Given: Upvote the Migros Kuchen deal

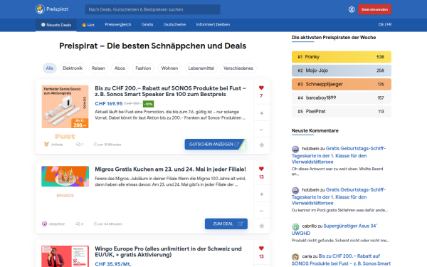Looking at the screenshot, I should pyautogui.click(x=262, y=194).
